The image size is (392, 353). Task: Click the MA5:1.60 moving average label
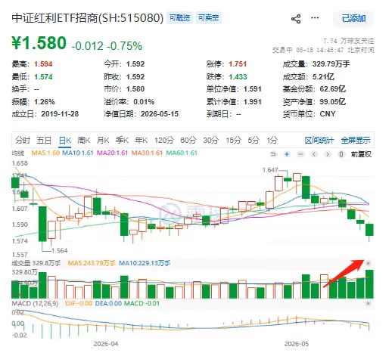[45, 153]
